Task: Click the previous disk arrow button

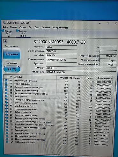Action: [5, 41]
